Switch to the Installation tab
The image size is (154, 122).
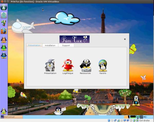coord(50,45)
